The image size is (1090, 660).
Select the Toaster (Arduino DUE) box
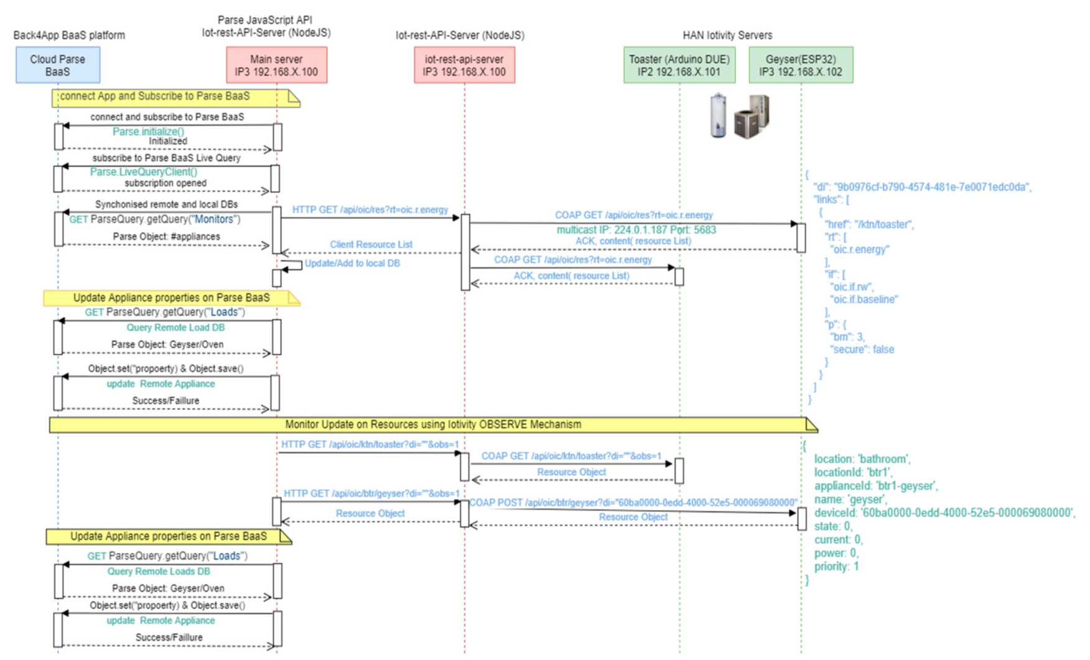click(x=679, y=65)
